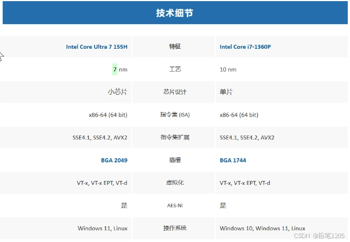The height and width of the screenshot is (242, 350).
Task: Select 是 AES-NI value in Ultra 7 column
Action: [x=124, y=206]
